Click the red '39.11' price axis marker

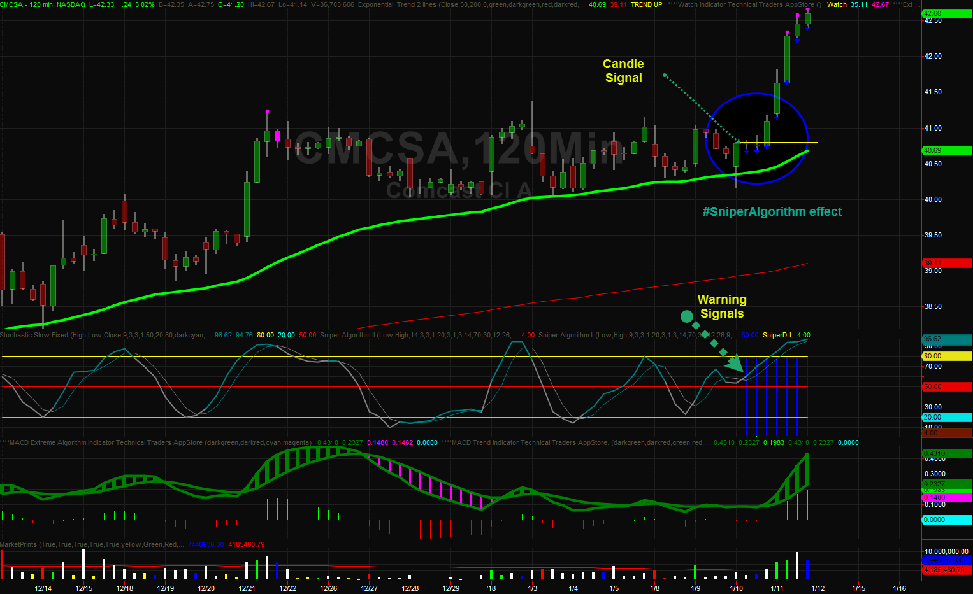point(947,263)
